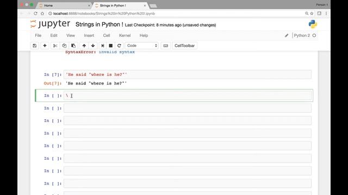Click the pencil edit mode icon

[x=287, y=35]
